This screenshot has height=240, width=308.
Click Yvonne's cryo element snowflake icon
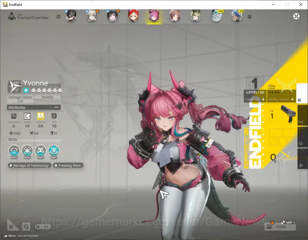pos(26,90)
